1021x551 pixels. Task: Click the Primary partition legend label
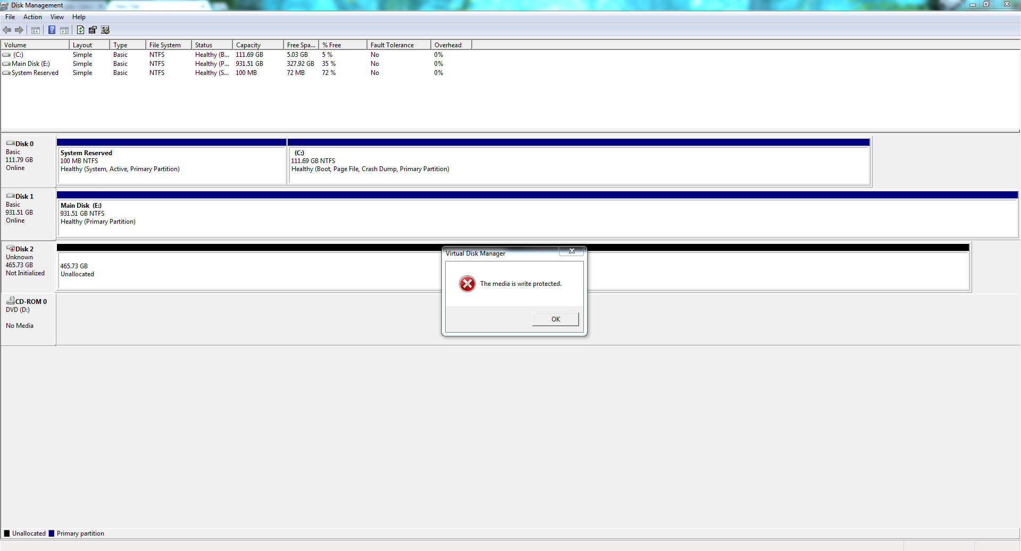tap(80, 533)
